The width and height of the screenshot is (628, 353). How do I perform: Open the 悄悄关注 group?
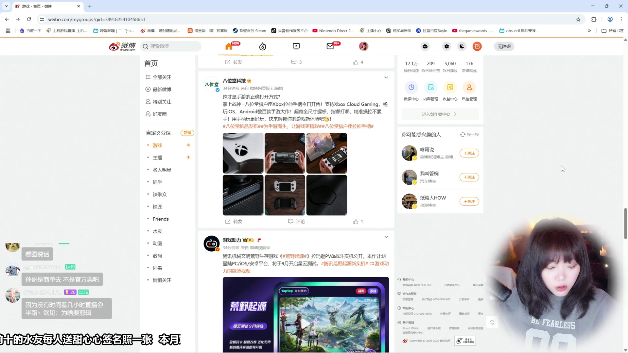tap(162, 280)
